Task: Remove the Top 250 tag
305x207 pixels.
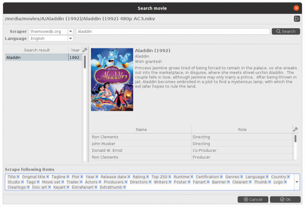Action: (x=170, y=177)
